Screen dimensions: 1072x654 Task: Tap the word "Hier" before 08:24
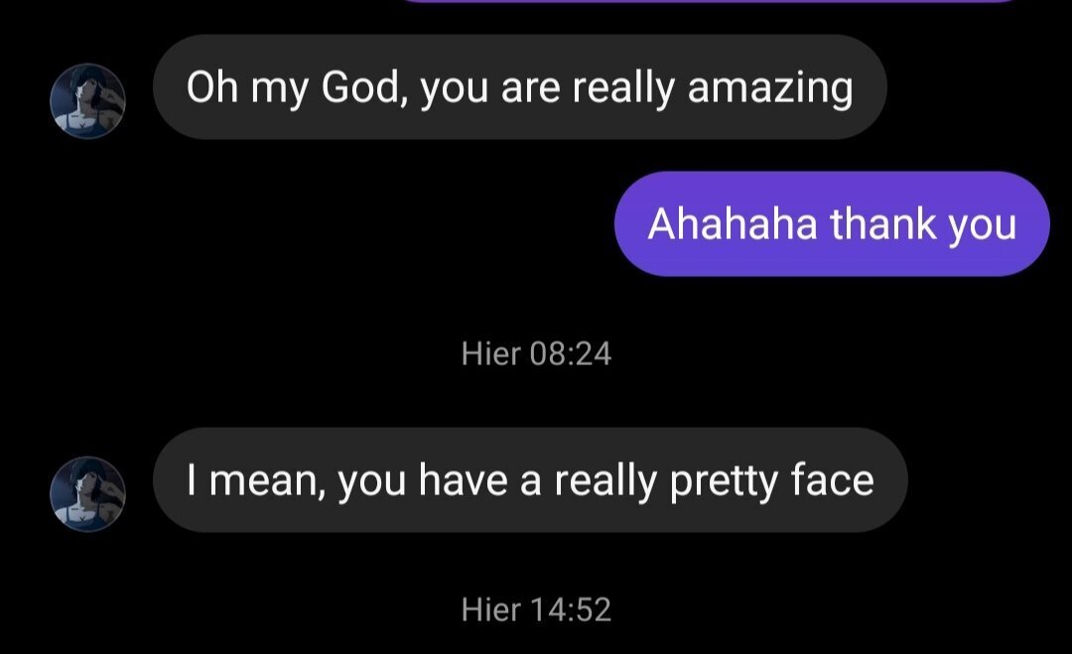click(490, 353)
